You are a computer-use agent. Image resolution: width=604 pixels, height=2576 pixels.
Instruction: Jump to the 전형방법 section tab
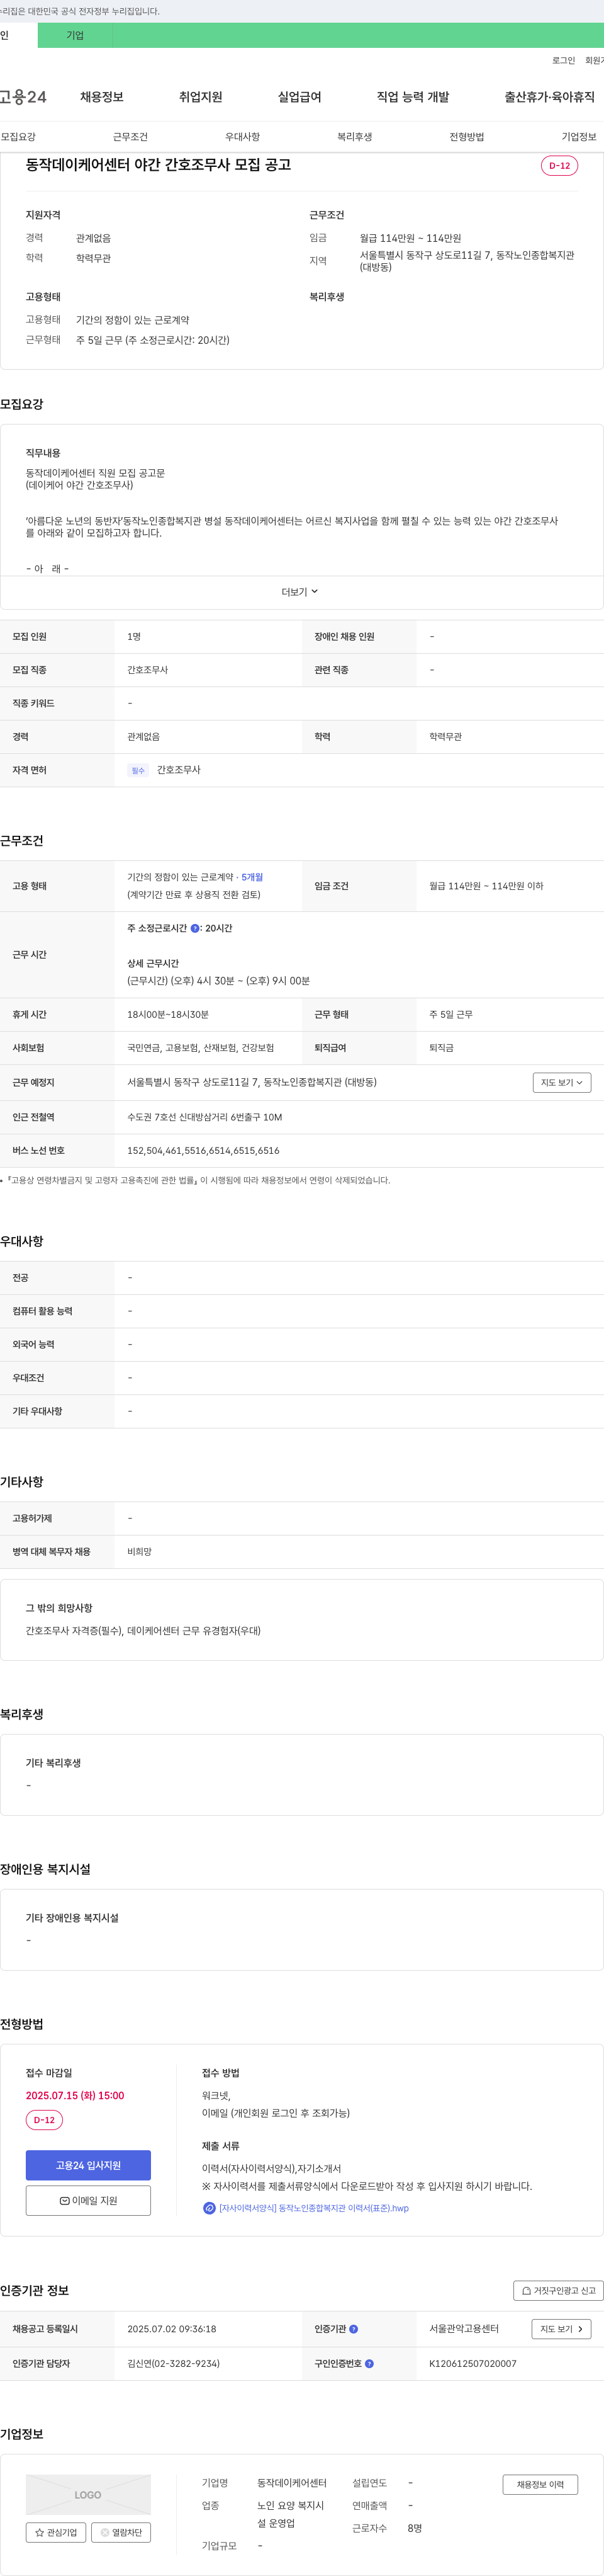[x=466, y=137]
